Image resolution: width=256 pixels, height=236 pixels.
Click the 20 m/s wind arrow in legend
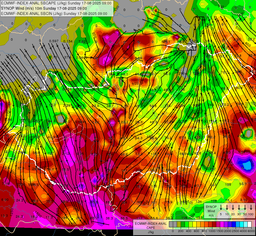pos(233,207)
